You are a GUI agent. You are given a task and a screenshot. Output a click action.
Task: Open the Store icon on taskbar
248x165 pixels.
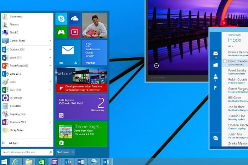click(42, 162)
